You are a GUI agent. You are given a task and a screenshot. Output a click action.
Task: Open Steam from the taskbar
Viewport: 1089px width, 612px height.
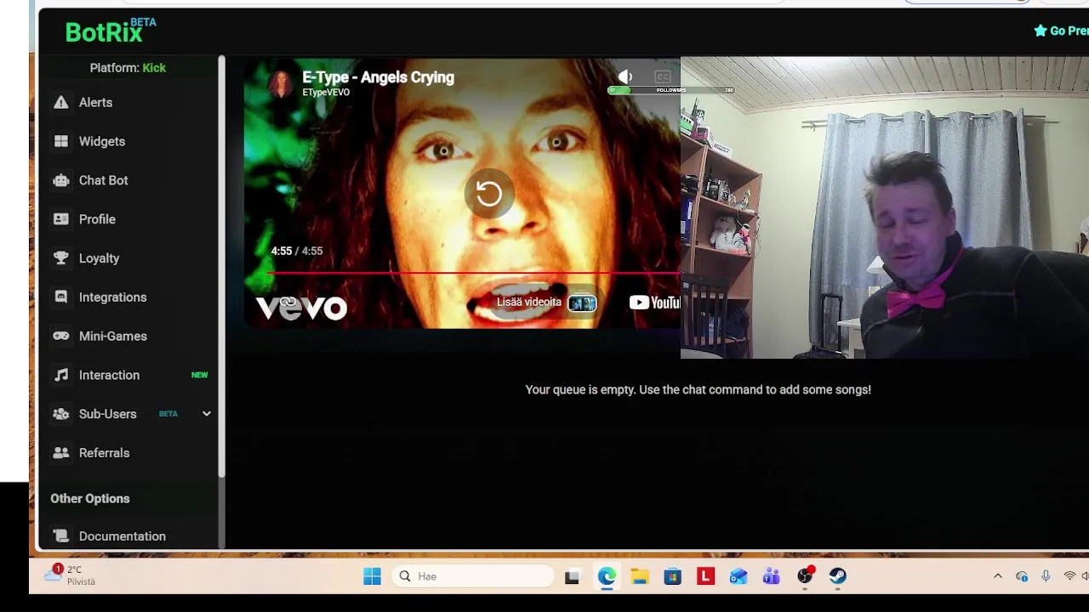point(838,576)
